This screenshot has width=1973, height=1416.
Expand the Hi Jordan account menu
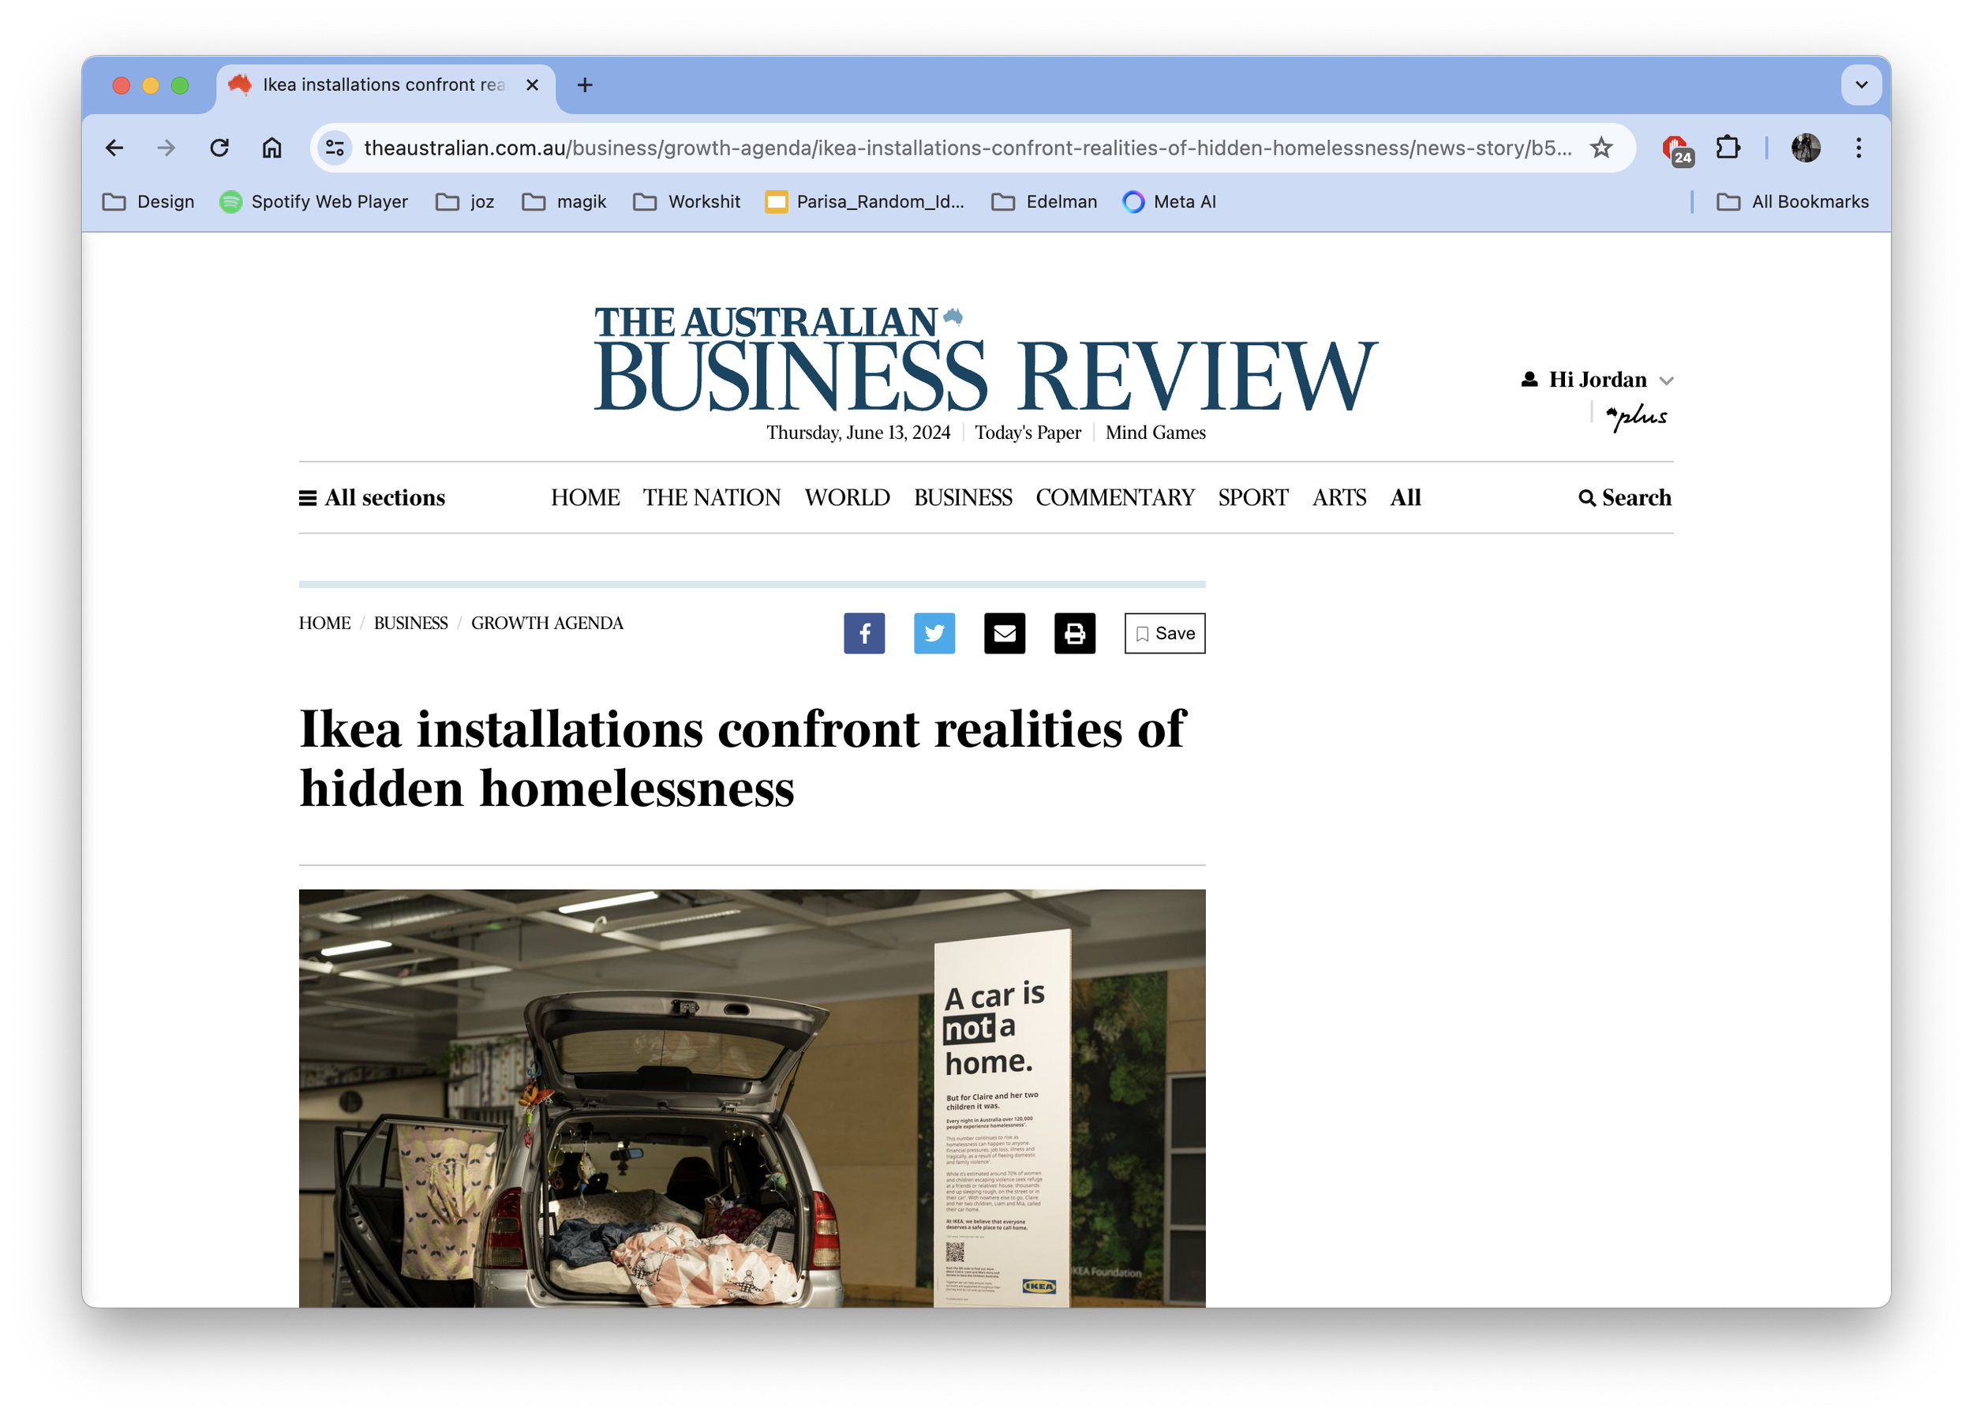pos(1598,379)
